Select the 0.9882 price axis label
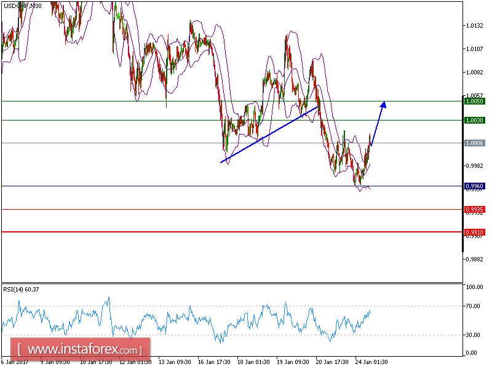This screenshot has height=369, width=492. coord(474,260)
